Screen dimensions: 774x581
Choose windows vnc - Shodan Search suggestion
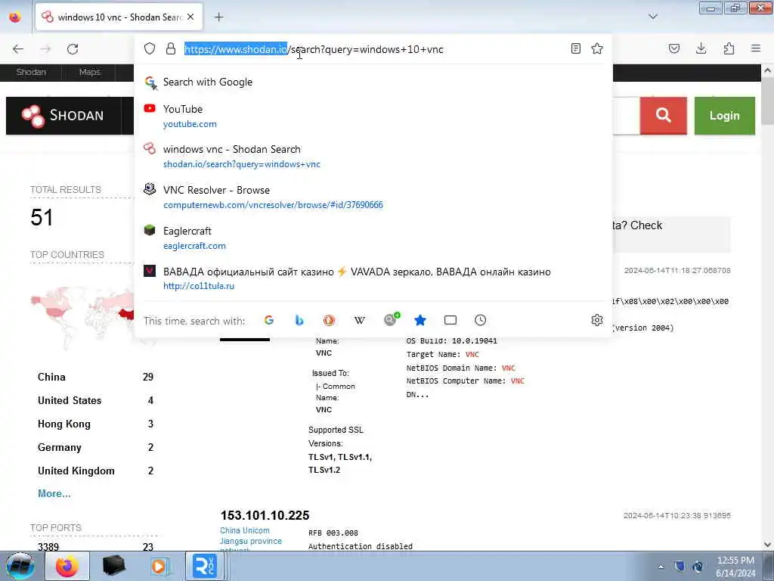373,156
